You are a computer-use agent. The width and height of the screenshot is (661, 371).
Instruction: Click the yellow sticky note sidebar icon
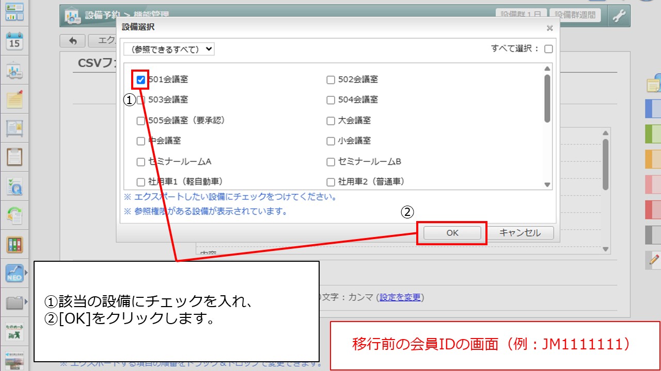[14, 99]
